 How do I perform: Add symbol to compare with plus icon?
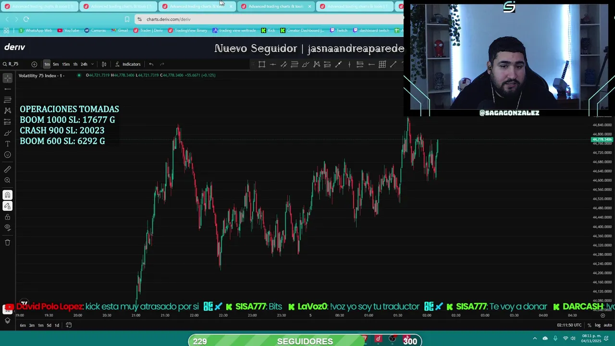34,64
